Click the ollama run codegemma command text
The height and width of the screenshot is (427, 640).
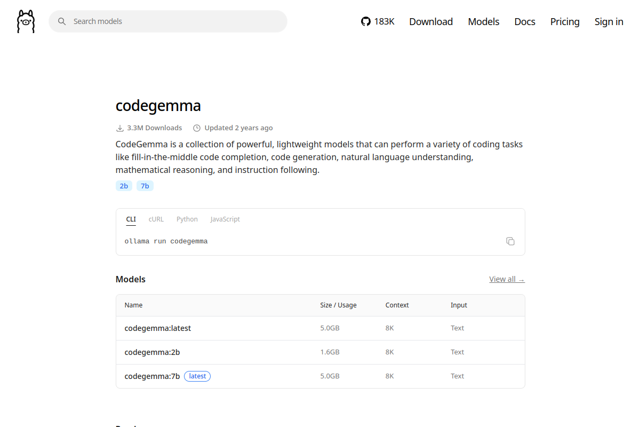click(x=166, y=241)
